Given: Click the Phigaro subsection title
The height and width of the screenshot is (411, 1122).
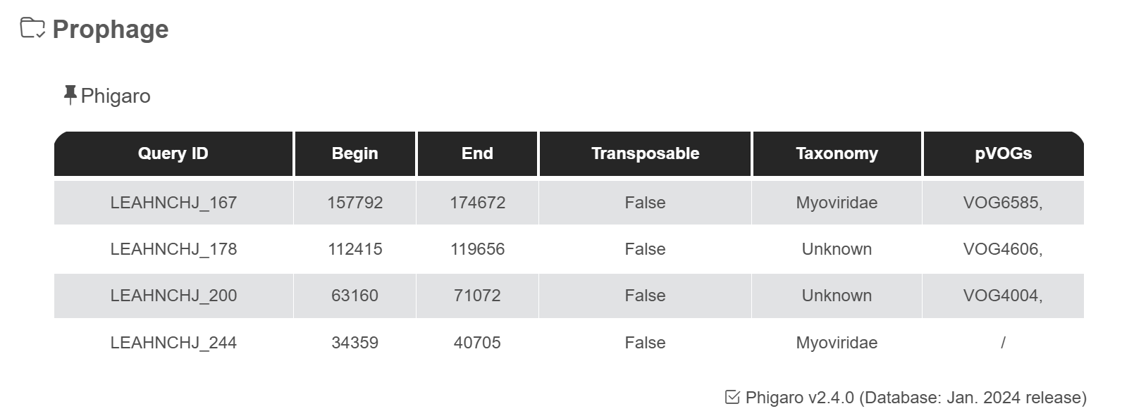Looking at the screenshot, I should (x=116, y=96).
